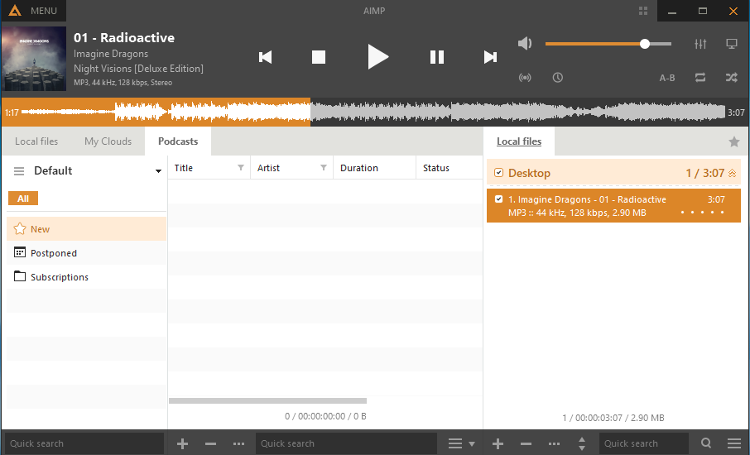
Task: Click the 1:17 elapsed time display
Action: coord(12,113)
